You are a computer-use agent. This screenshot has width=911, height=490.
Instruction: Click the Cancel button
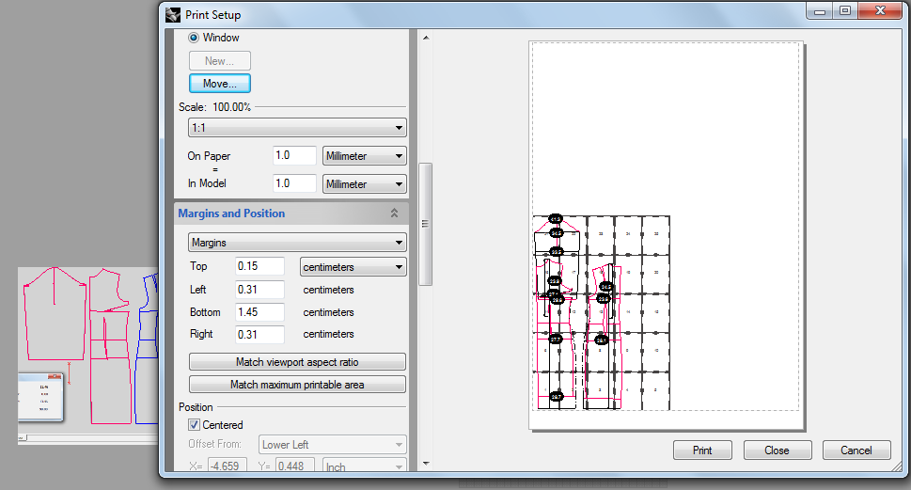(856, 450)
